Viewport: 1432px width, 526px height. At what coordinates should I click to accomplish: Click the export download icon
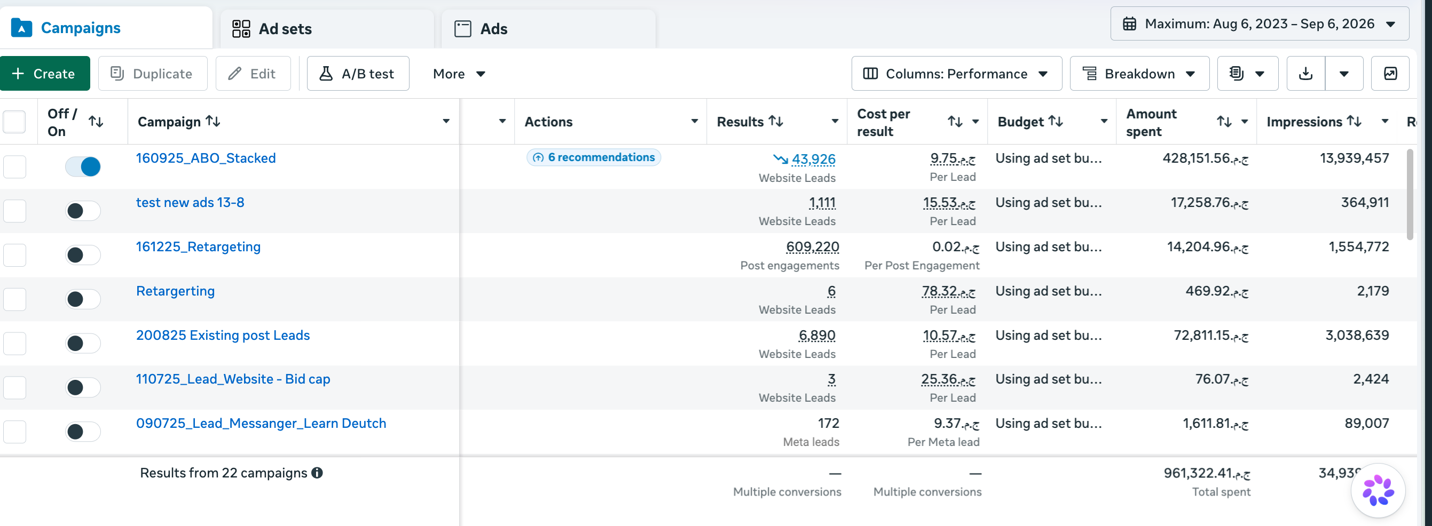pos(1306,73)
